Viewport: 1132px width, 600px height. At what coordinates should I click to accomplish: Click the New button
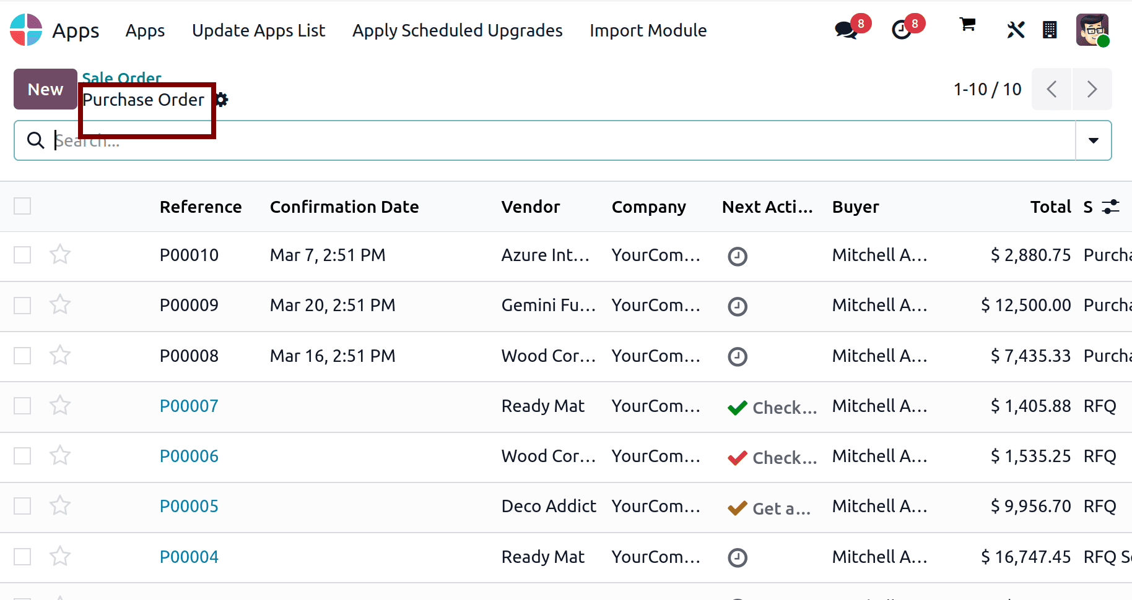45,89
